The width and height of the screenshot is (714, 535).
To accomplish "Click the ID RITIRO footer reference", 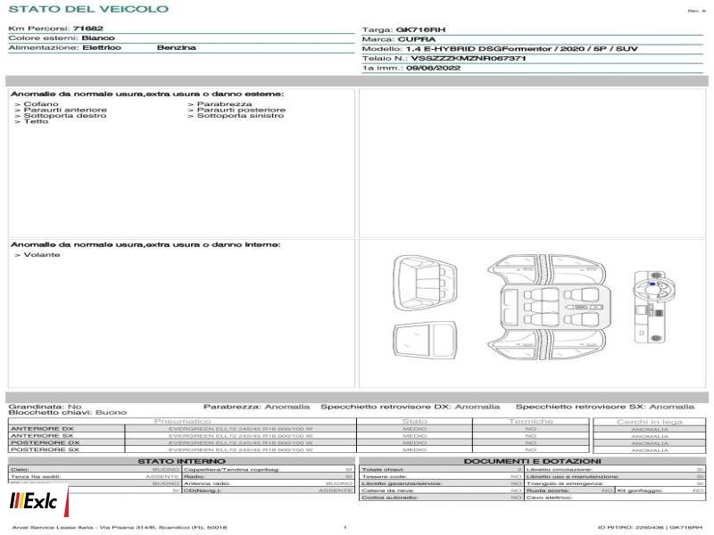I will point(650,527).
